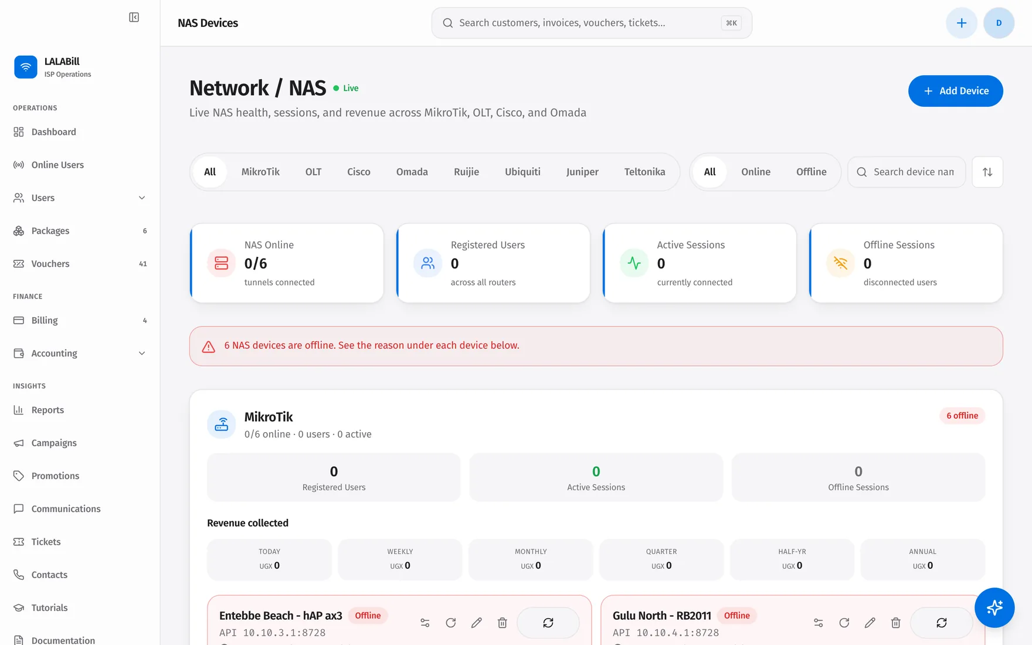
Task: Click the Registered Users people icon
Action: 428,263
